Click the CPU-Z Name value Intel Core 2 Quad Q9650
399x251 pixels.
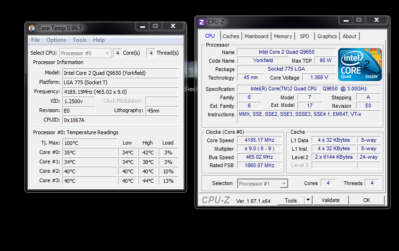[x=287, y=52]
